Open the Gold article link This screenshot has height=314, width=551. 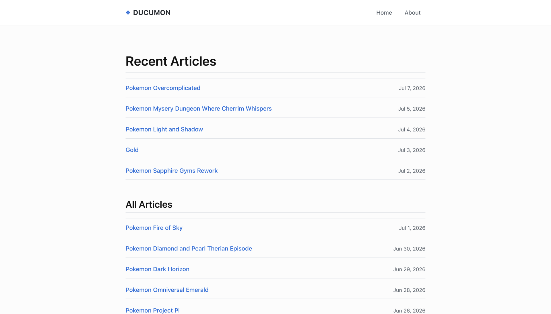click(x=132, y=150)
